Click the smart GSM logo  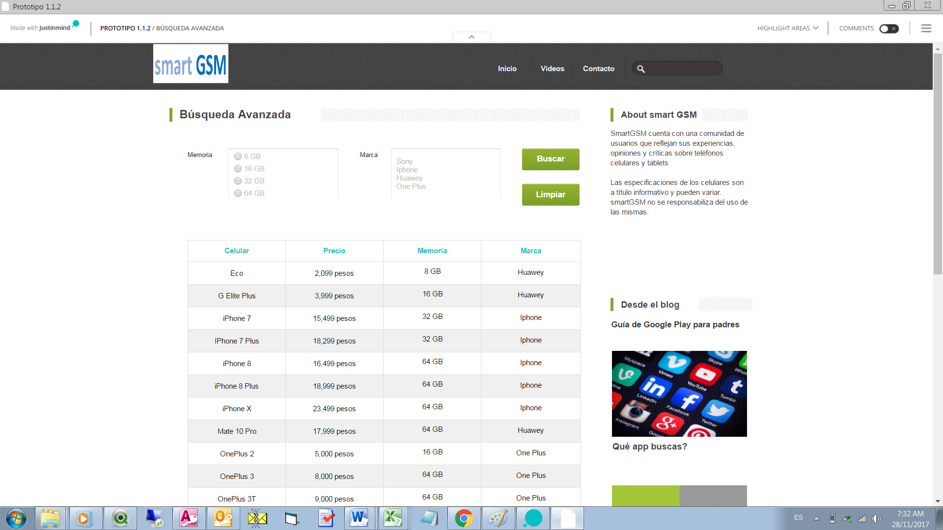click(x=191, y=64)
